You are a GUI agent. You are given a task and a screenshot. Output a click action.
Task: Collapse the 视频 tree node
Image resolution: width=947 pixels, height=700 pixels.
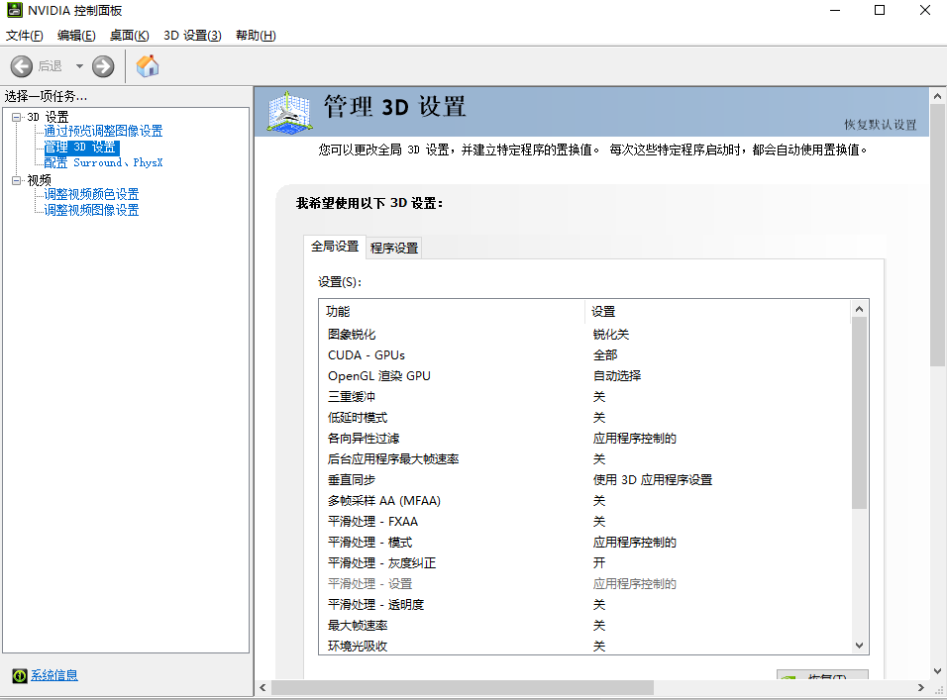pyautogui.click(x=17, y=180)
